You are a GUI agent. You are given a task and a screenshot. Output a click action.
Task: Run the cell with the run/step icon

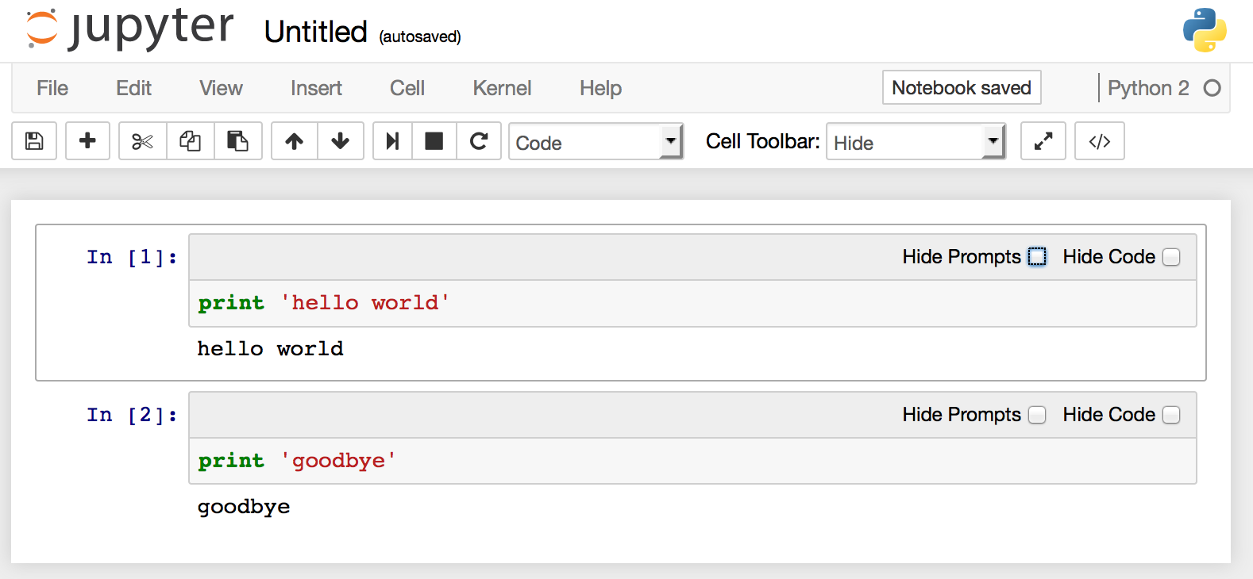tap(392, 141)
